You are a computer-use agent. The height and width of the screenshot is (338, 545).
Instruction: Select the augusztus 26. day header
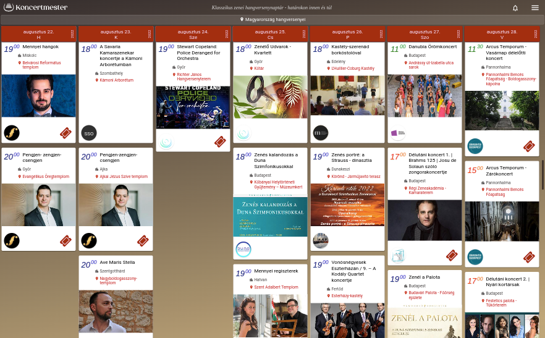[x=347, y=34]
